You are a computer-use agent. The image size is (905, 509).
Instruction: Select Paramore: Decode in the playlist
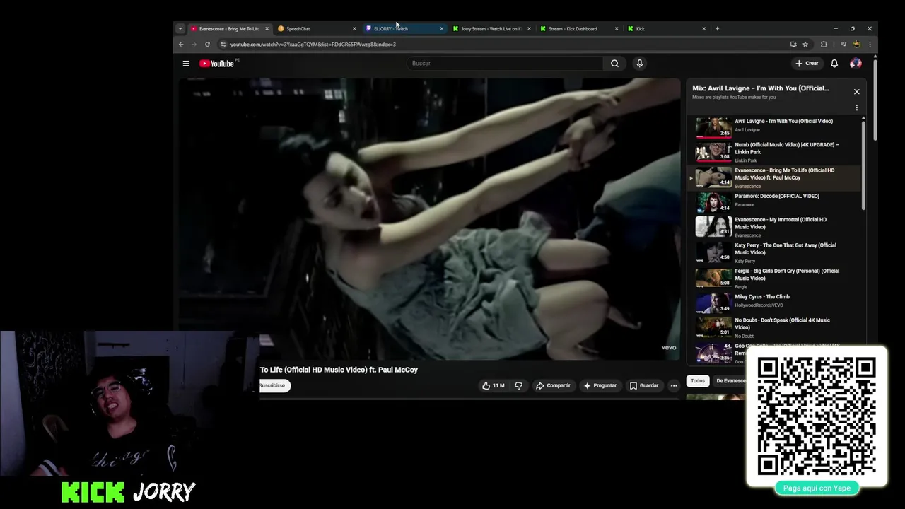point(775,202)
